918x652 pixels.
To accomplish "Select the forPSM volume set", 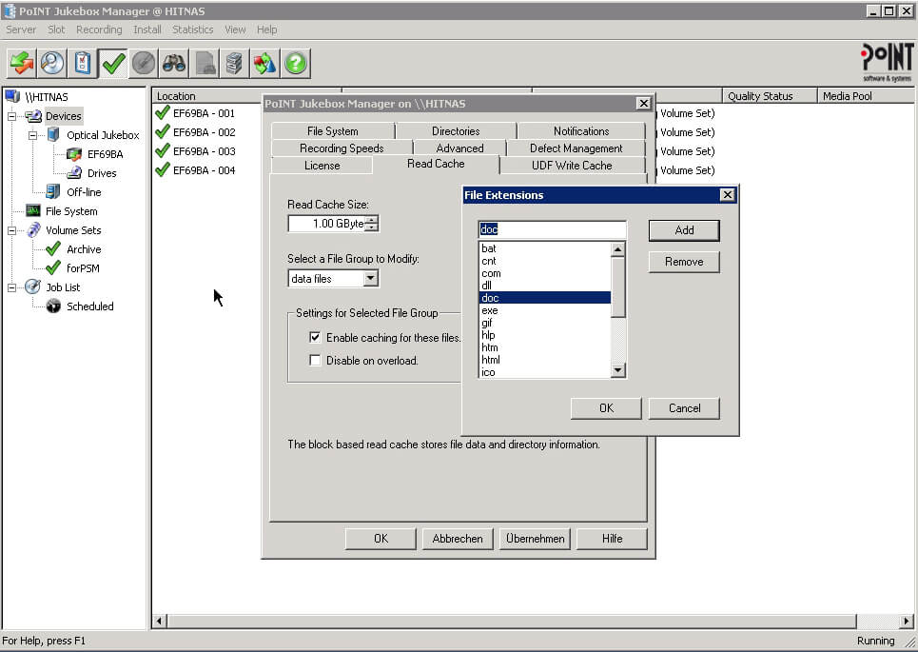I will click(83, 268).
